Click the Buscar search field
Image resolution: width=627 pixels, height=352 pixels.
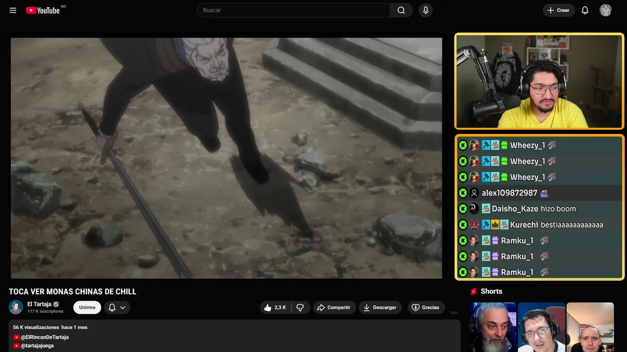click(x=293, y=10)
